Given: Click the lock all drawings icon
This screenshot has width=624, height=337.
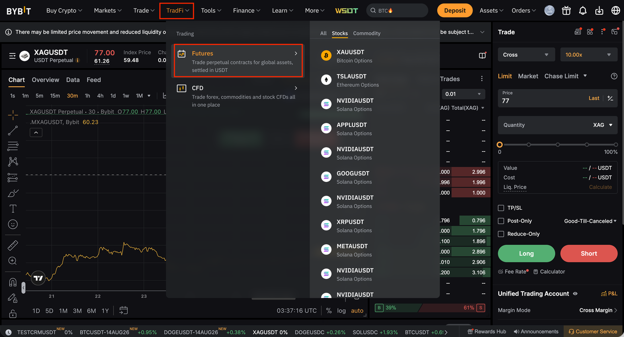Looking at the screenshot, I should pos(13,314).
